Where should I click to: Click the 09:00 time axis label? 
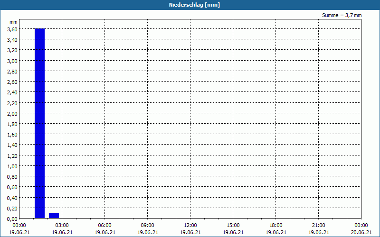coord(148,226)
